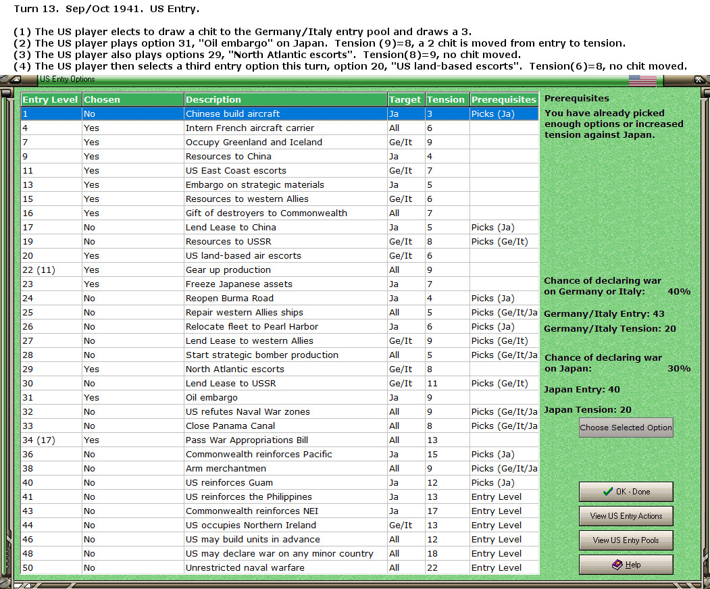Select Pass War Appropriations Bill row

click(x=280, y=440)
